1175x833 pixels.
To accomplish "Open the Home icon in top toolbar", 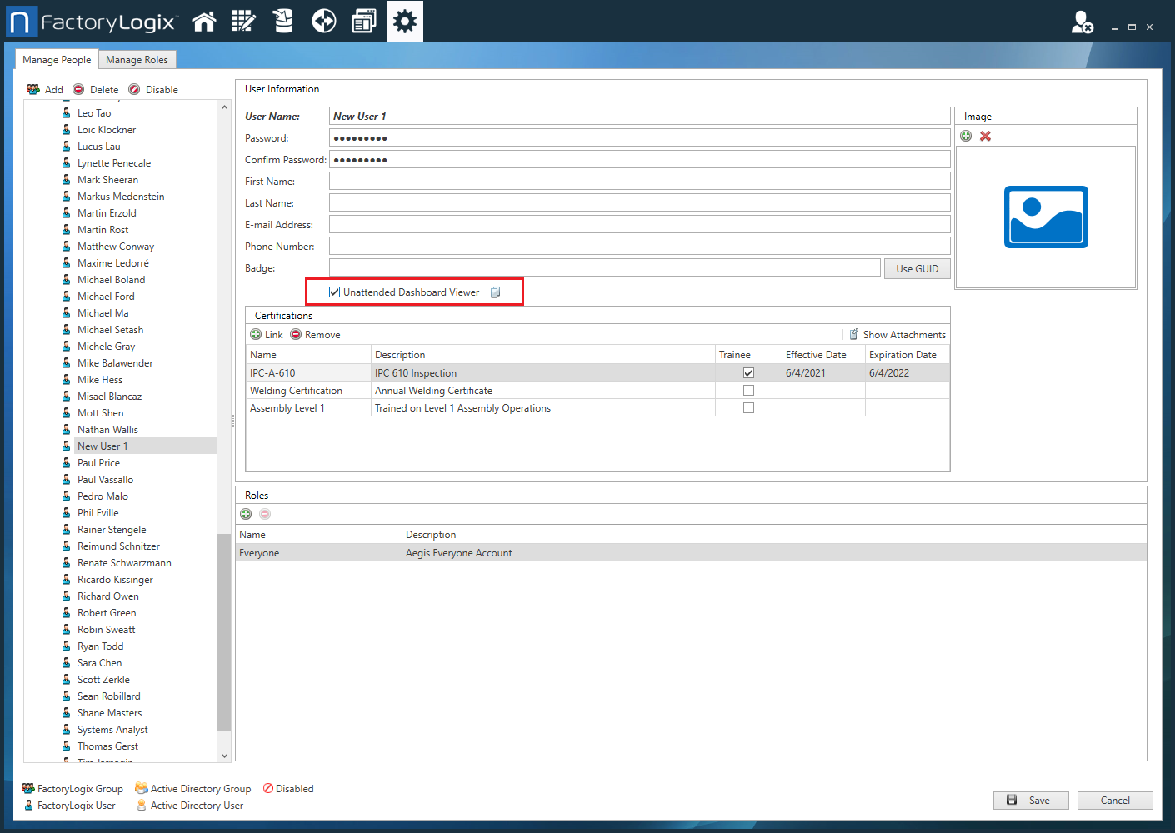I will tap(204, 22).
